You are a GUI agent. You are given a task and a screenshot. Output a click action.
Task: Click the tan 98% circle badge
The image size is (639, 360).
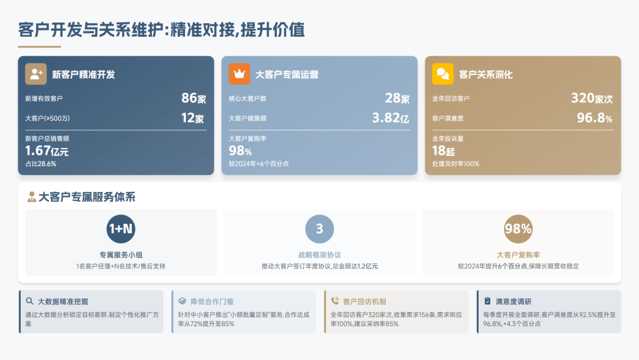click(518, 229)
